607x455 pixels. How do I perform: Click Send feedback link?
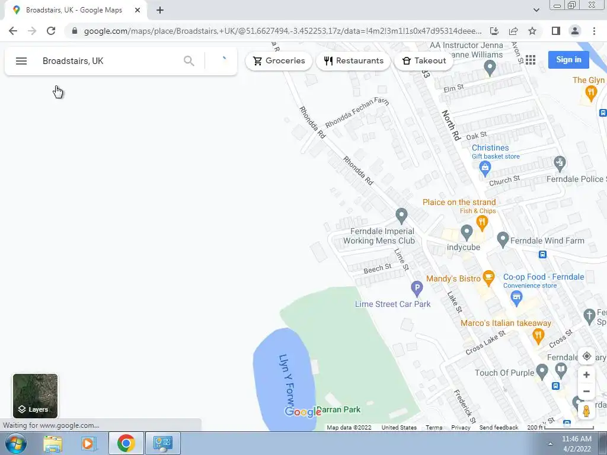499,427
